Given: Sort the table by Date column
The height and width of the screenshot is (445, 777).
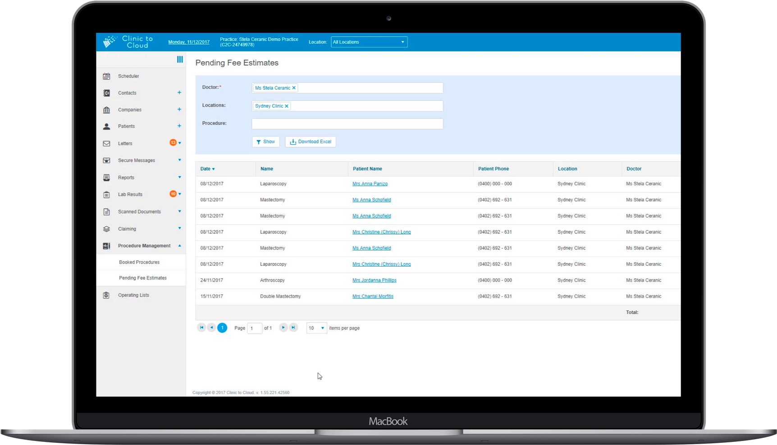Looking at the screenshot, I should (x=207, y=169).
